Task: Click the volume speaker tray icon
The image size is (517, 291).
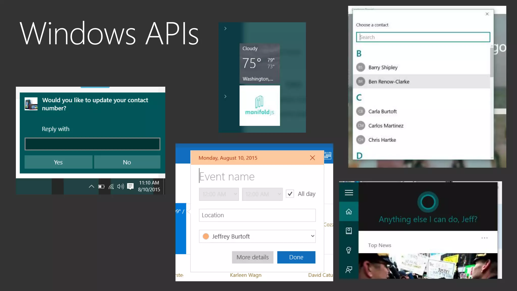Action: pyautogui.click(x=120, y=186)
